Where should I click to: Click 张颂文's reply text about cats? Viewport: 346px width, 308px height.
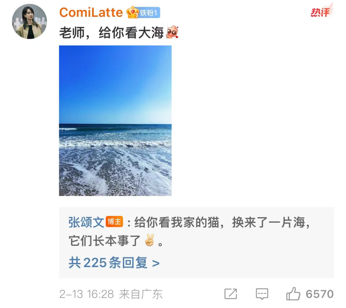190,231
